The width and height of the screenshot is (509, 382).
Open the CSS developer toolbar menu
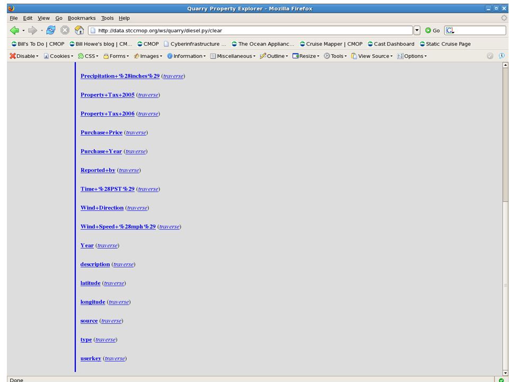[88, 56]
